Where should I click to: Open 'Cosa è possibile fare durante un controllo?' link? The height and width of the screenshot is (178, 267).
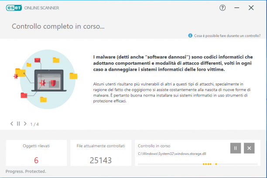[227, 36]
